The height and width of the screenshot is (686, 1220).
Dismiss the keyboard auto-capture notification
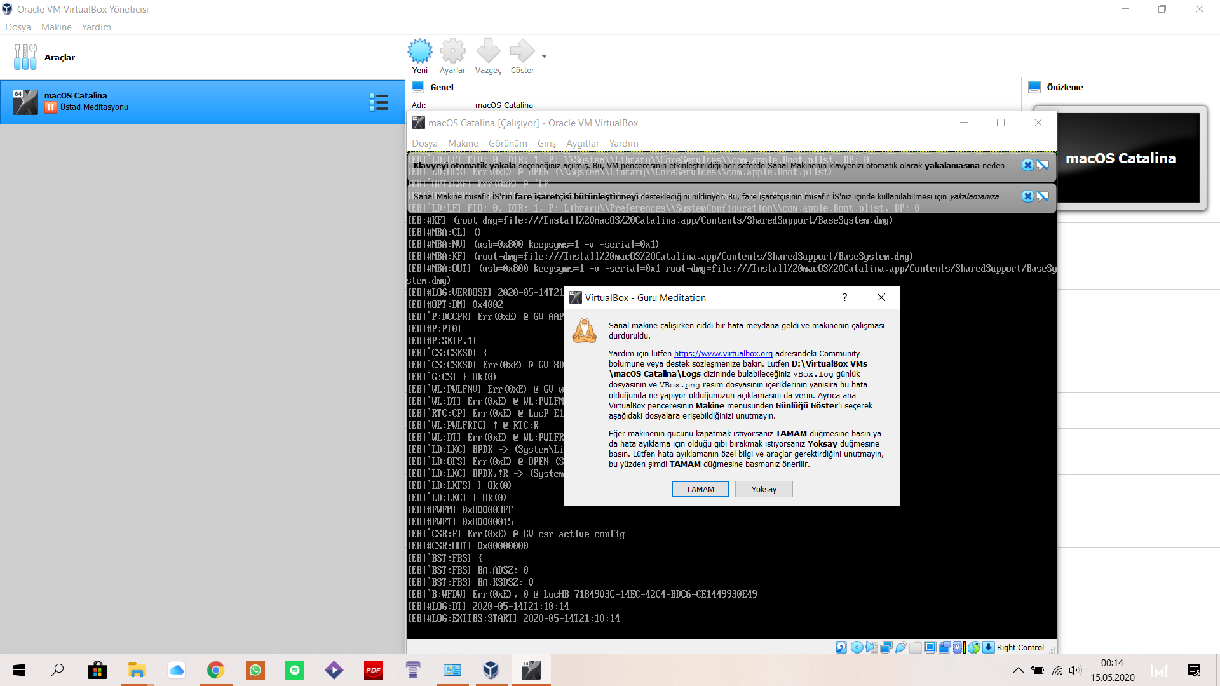tap(1027, 165)
